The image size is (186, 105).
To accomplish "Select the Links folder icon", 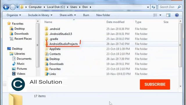I will click(46, 74).
